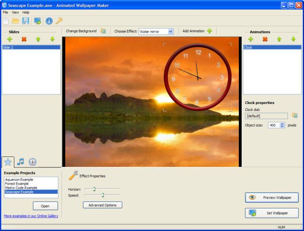
Task: Expand the Choose Effect dropdown
Action: pos(170,31)
